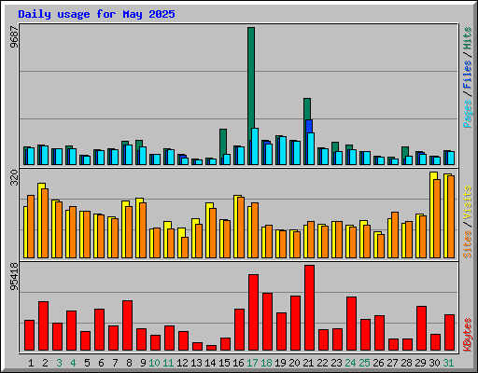Click the yellow "Visits" legend label
The width and height of the screenshot is (478, 373).
click(x=468, y=203)
